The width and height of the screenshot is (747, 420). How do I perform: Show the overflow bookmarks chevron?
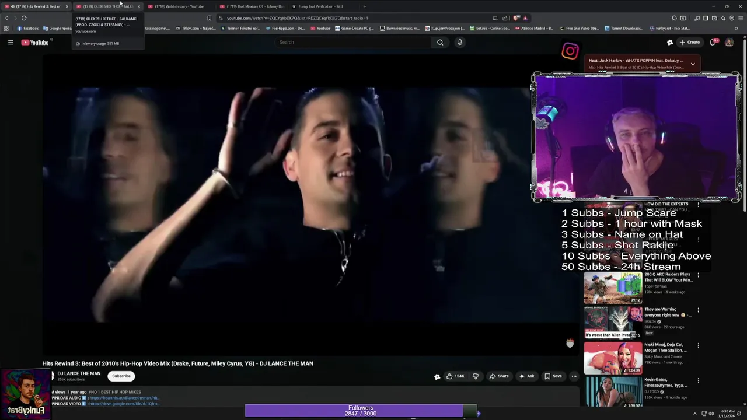coord(736,28)
